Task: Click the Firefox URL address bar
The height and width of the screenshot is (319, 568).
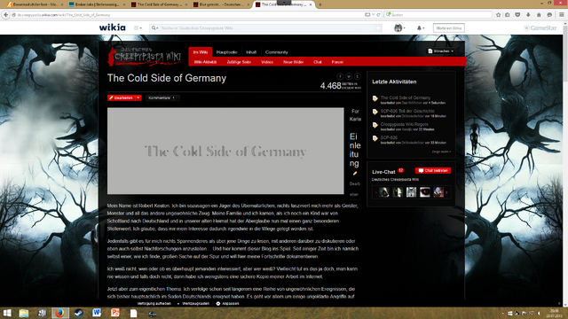Action: pyautogui.click(x=188, y=15)
